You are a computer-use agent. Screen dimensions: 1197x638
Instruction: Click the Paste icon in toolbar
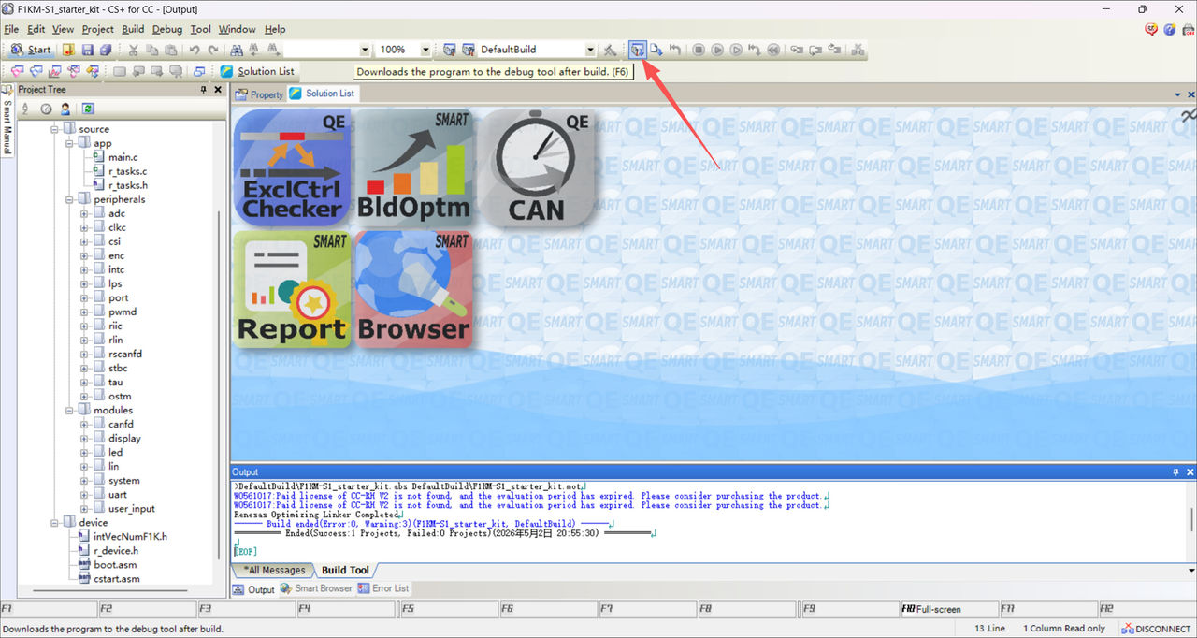pos(170,50)
